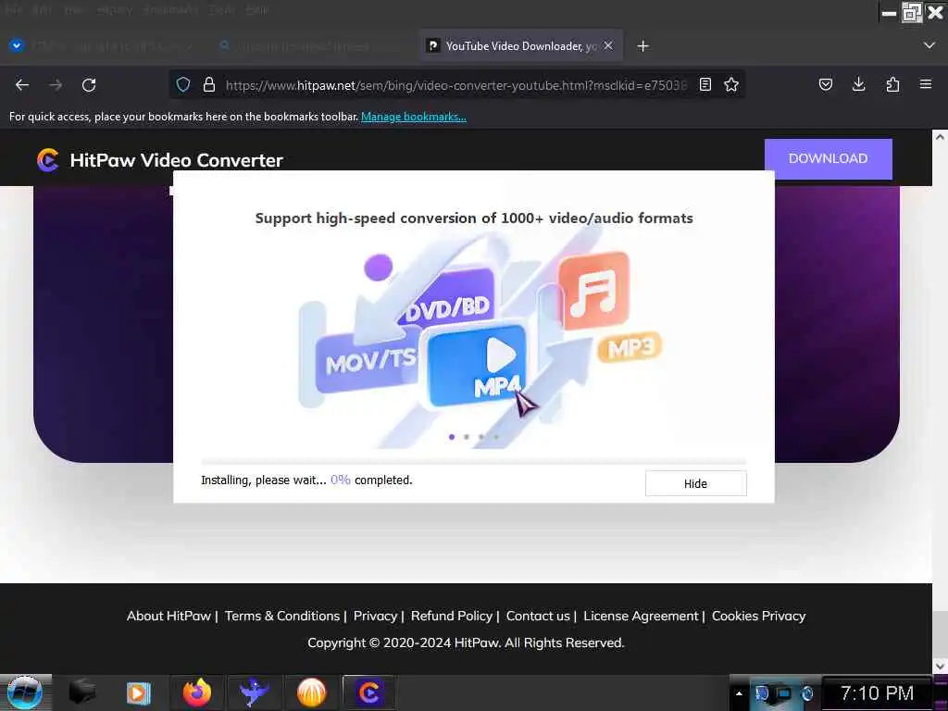Open the Contact us link
948x711 pixels.
tap(538, 616)
